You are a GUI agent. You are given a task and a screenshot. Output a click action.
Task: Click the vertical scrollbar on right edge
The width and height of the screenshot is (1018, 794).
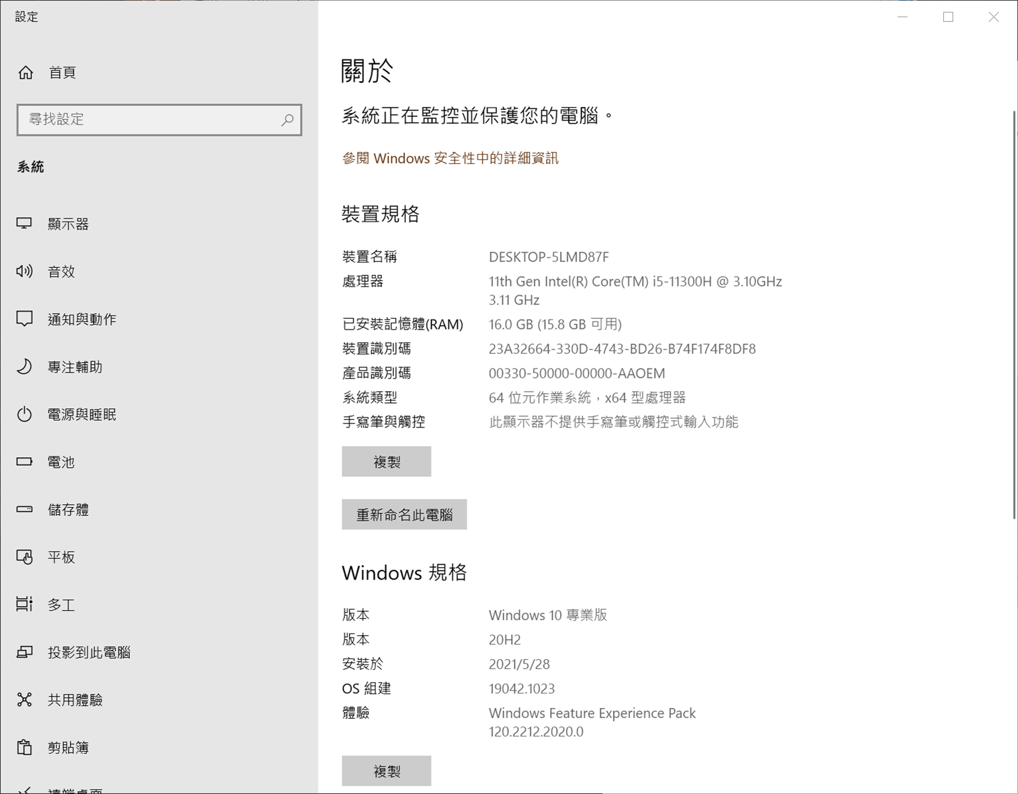pos(1014,314)
